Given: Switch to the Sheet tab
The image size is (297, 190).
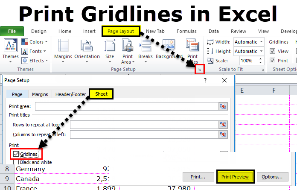Looking at the screenshot, I should 101,94.
